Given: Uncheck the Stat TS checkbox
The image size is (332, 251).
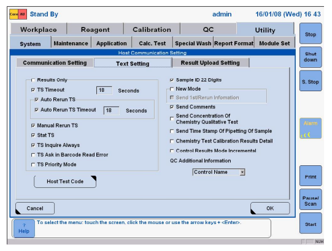Looking at the screenshot, I should click(33, 135).
